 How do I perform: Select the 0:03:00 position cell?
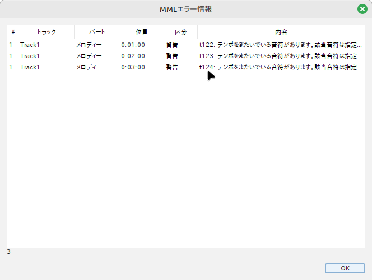click(133, 67)
